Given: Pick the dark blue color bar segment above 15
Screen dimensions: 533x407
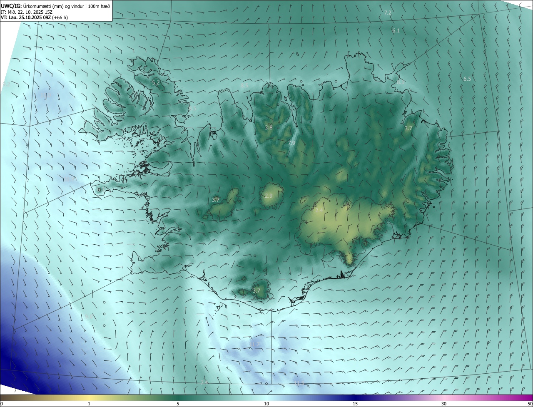Looking at the screenshot, I should 355,398.
